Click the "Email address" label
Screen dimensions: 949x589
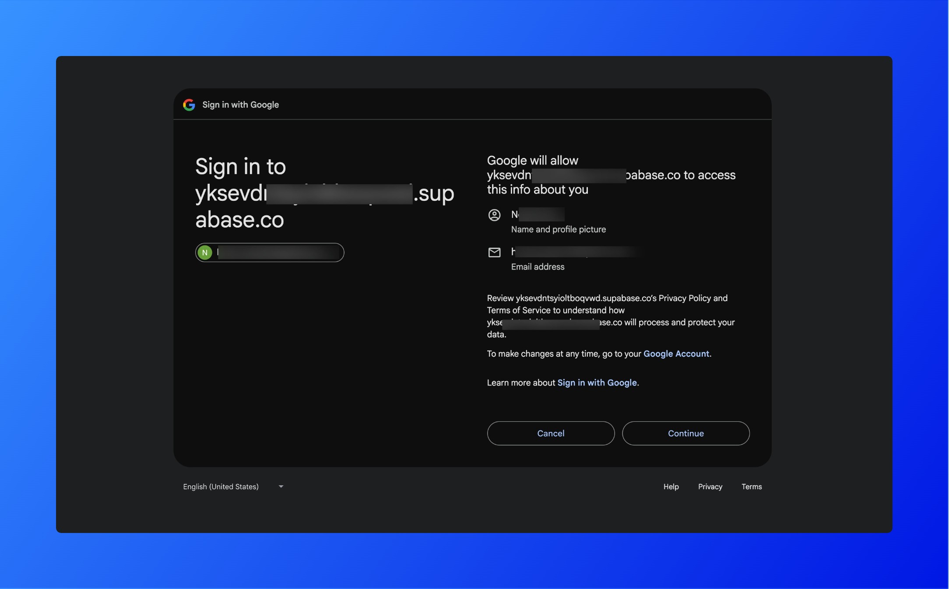[538, 266]
